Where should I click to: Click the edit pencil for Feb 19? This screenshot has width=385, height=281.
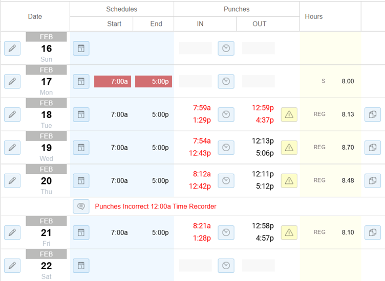[12, 148]
